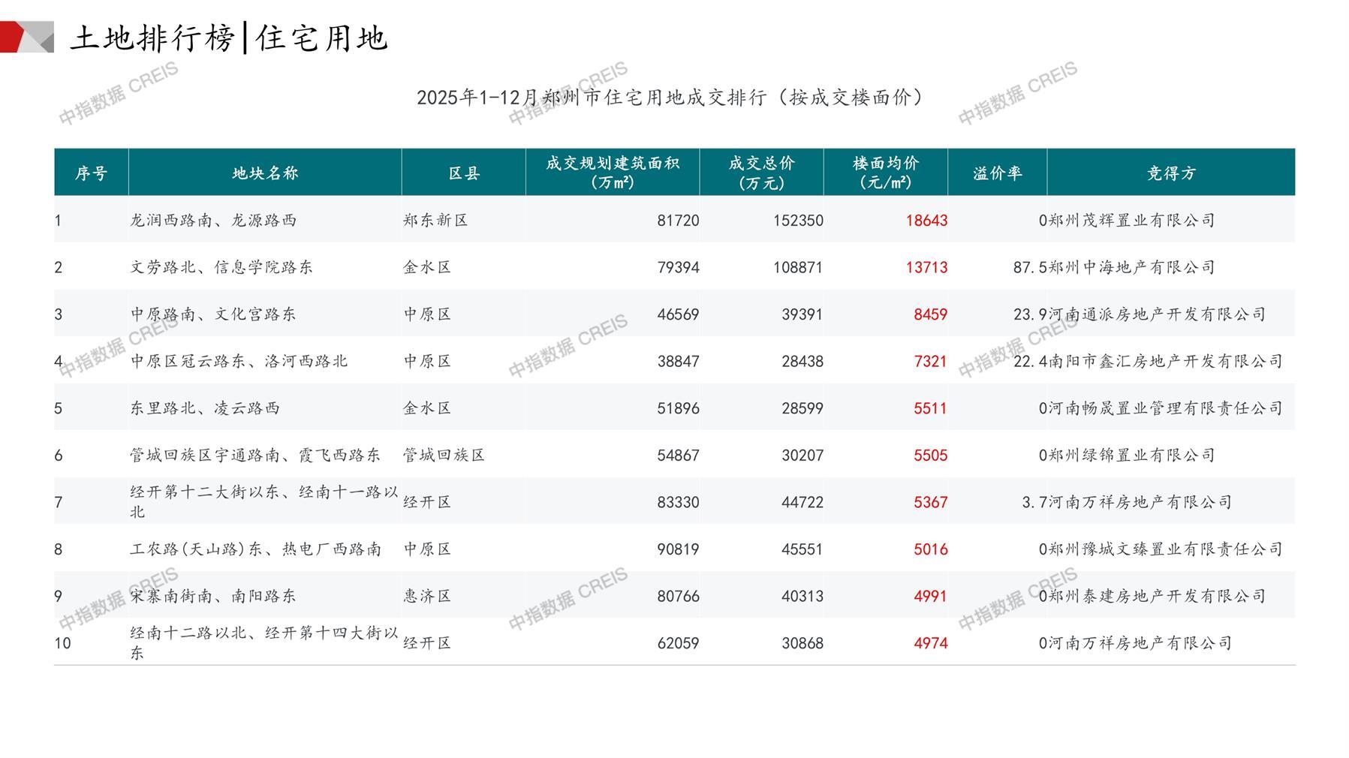Click the 竞得方 column header
The image size is (1349, 758).
(1170, 173)
